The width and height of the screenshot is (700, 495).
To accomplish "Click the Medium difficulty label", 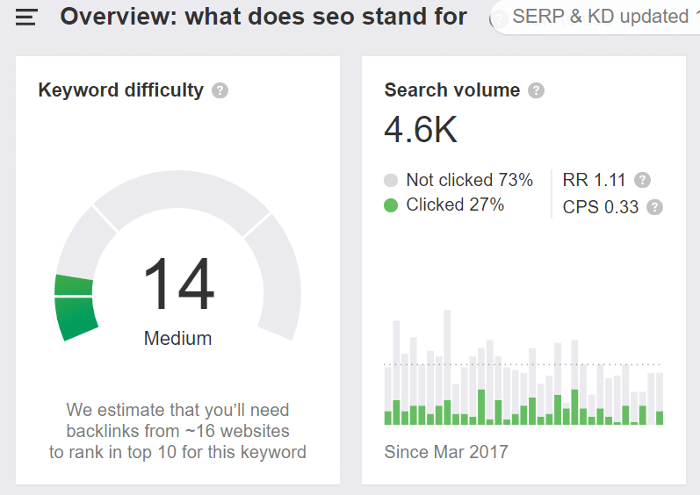I will point(177,338).
